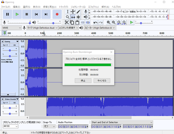Viewport: 174px width, 134px height.
Task: Open the 選択(S) menu
Action: 26,7
